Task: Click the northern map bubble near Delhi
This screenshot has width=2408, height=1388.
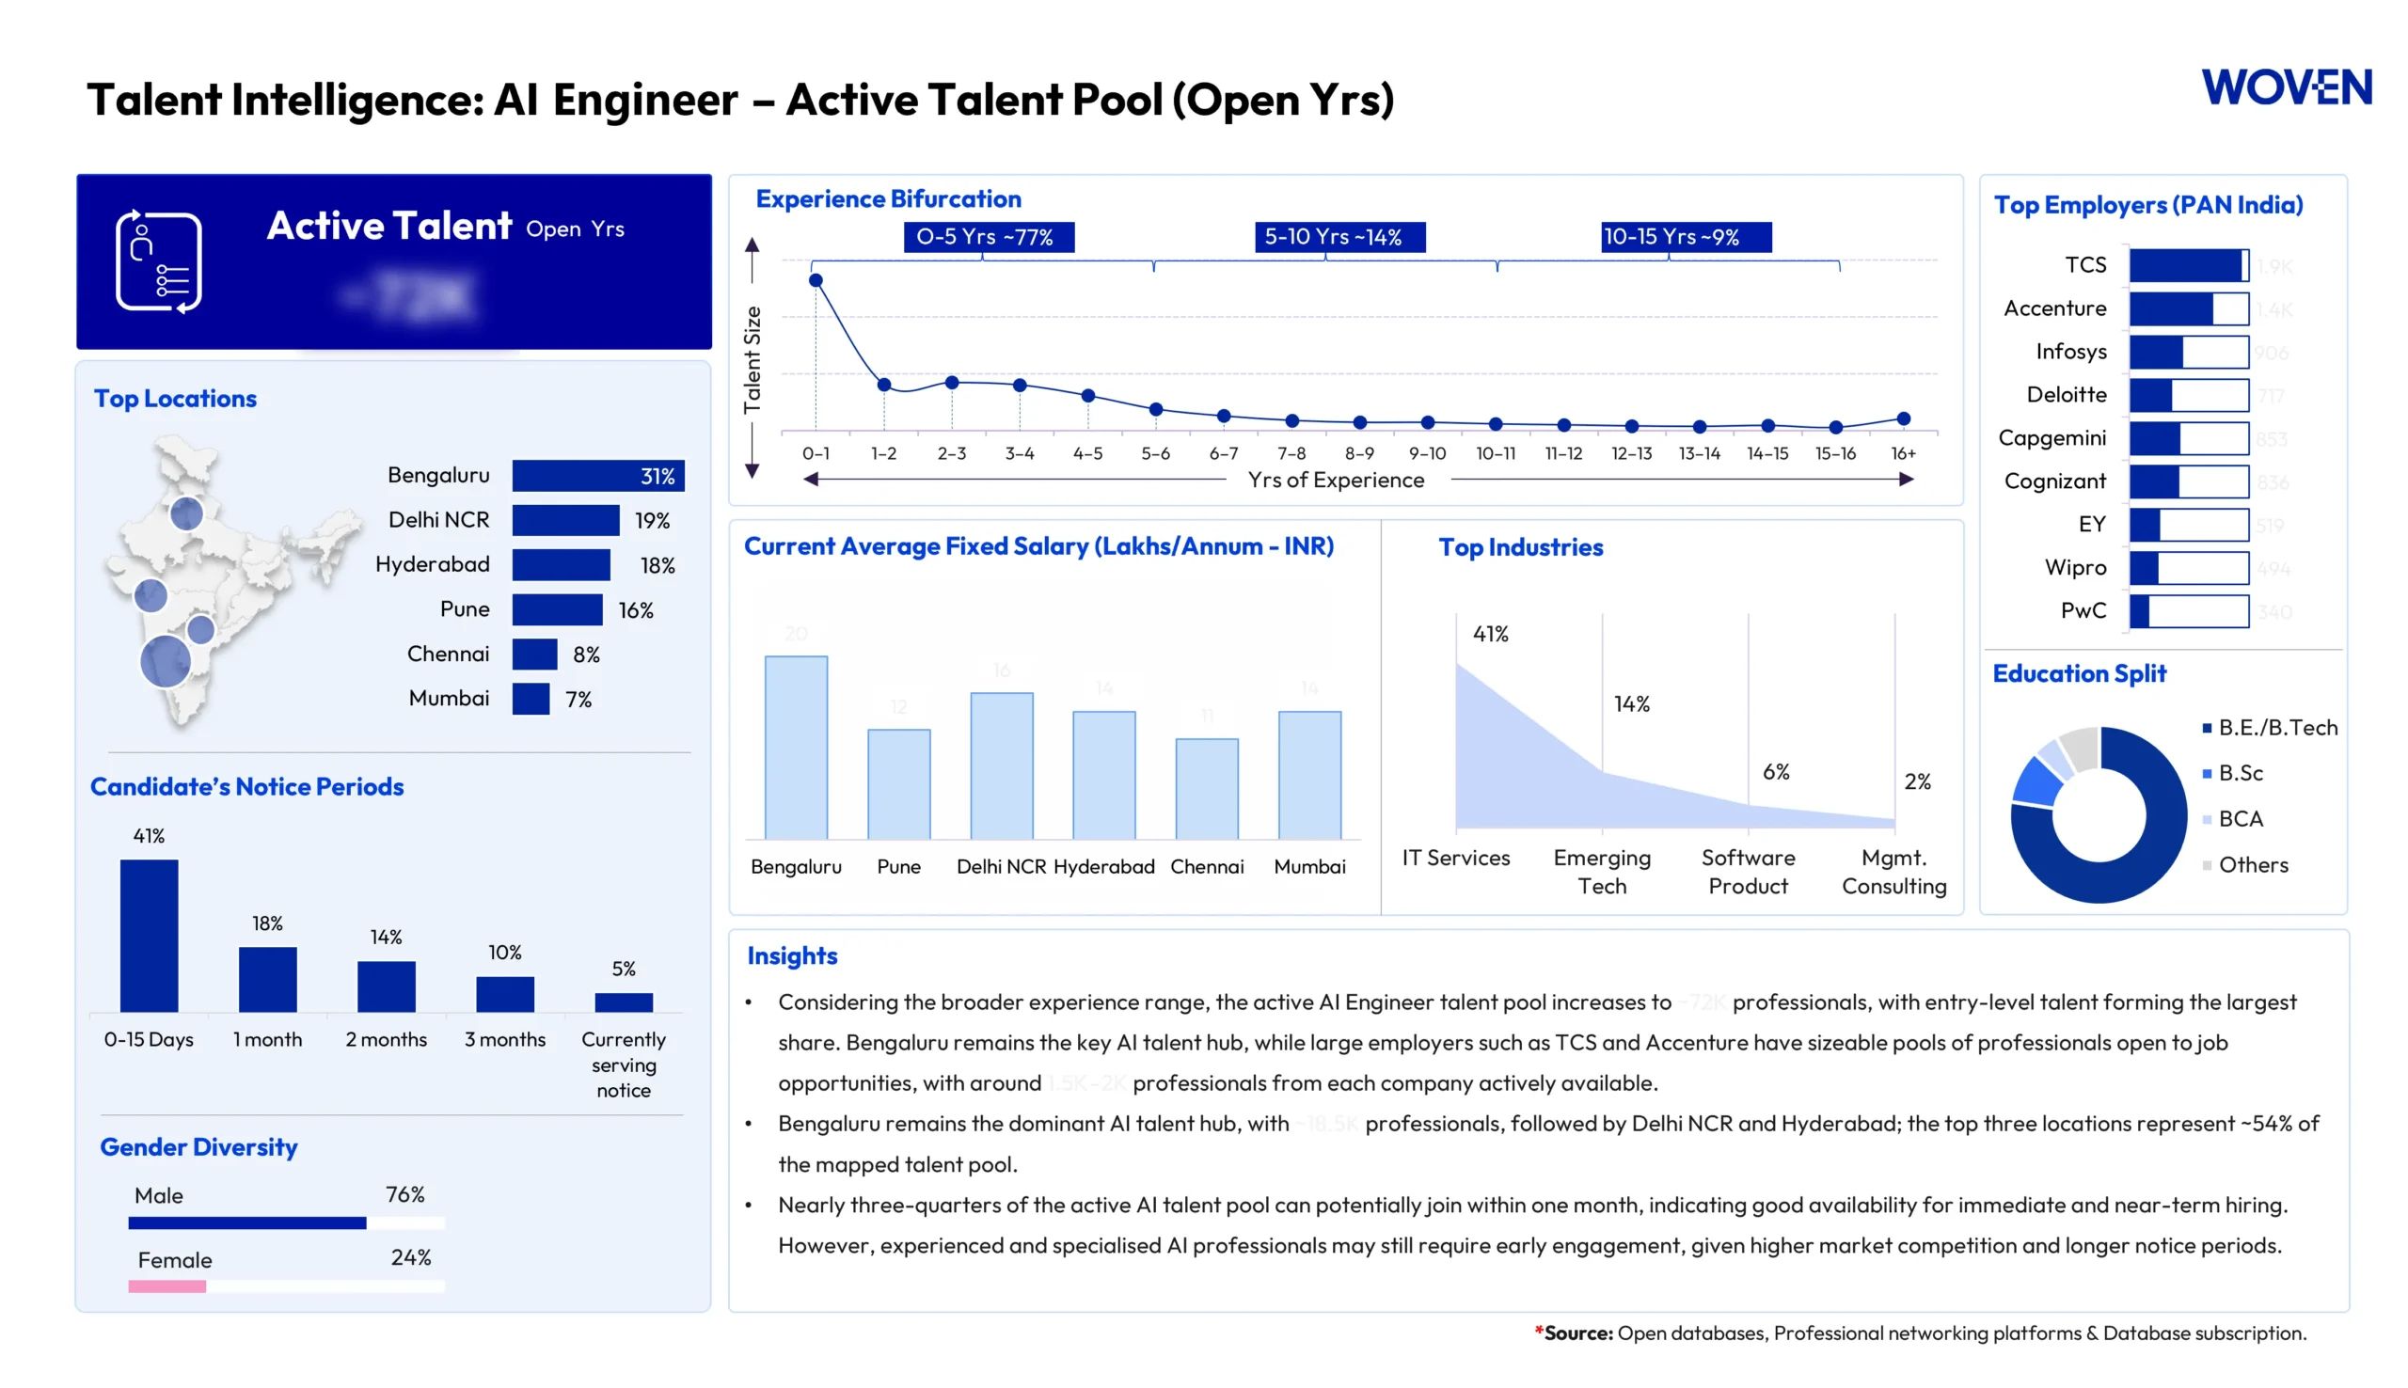Action: pos(186,514)
